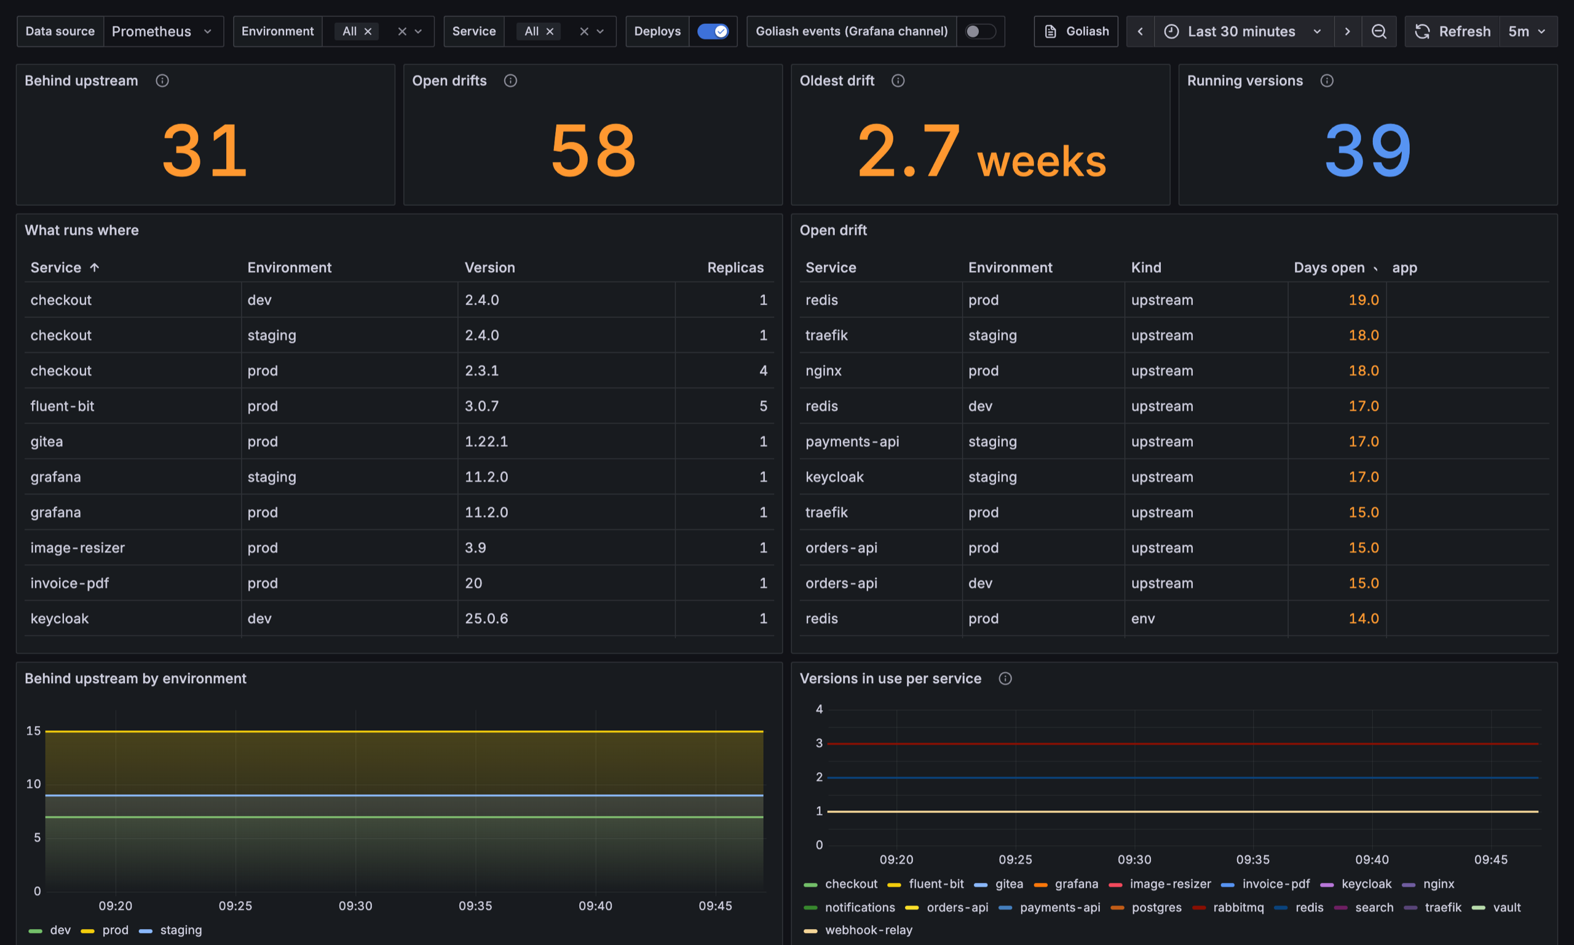Click info icon on Running versions panel
This screenshot has height=945, width=1574.
click(1327, 81)
